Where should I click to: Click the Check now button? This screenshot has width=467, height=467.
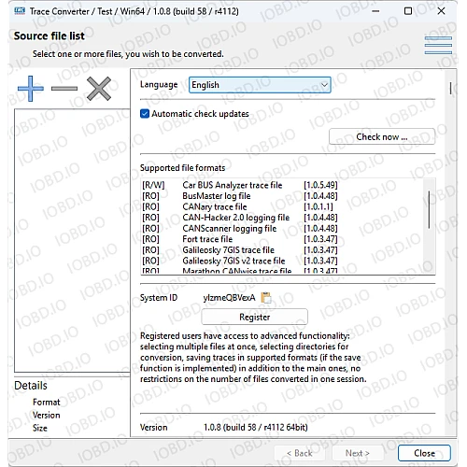[382, 136]
